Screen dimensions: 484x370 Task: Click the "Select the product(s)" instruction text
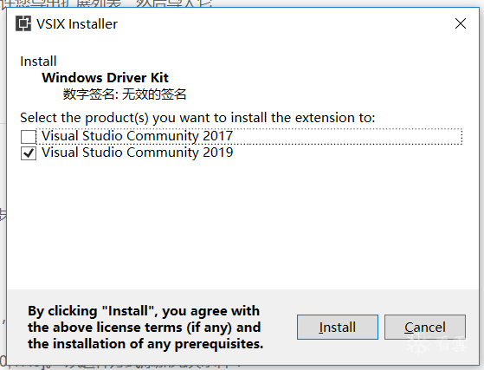(197, 118)
